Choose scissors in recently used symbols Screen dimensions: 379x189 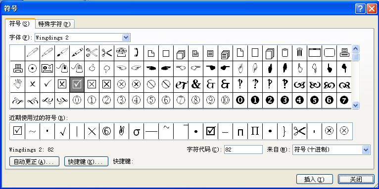299,131
